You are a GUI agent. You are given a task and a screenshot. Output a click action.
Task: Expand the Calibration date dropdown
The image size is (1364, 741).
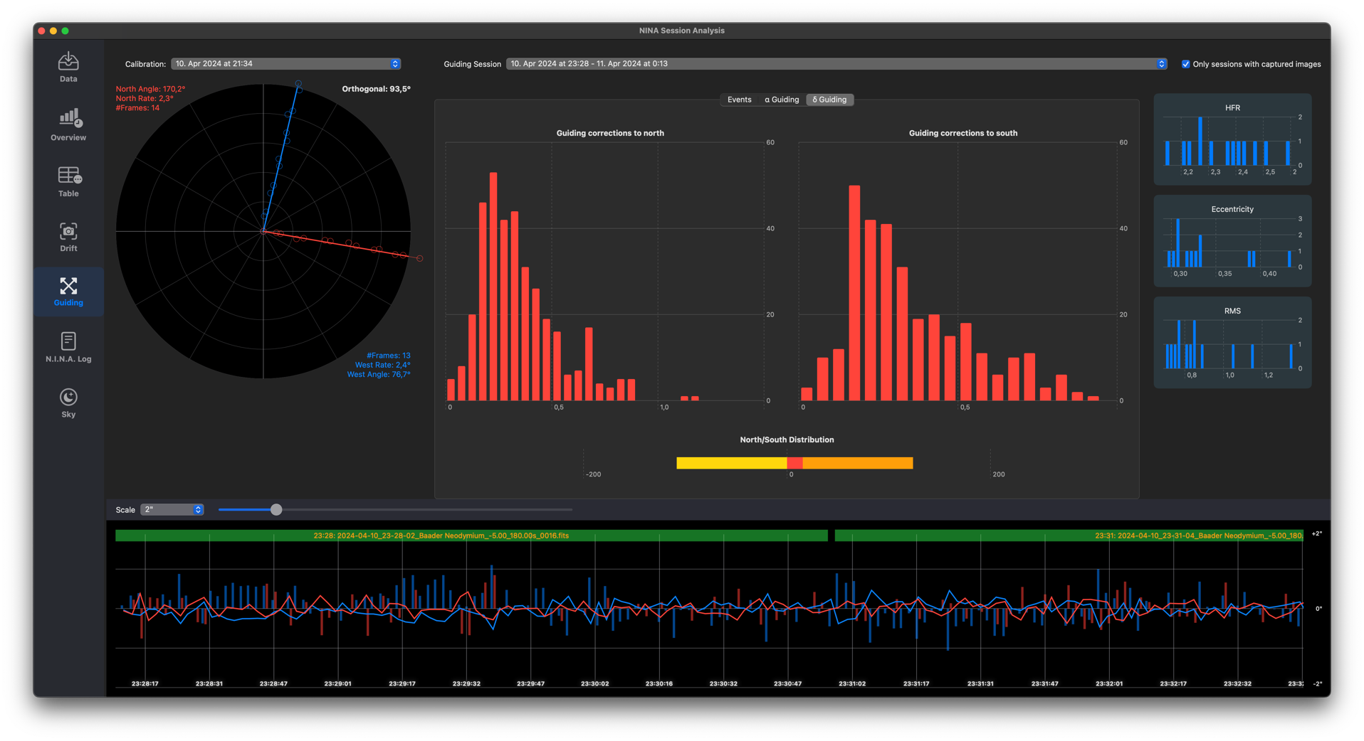[x=285, y=64]
